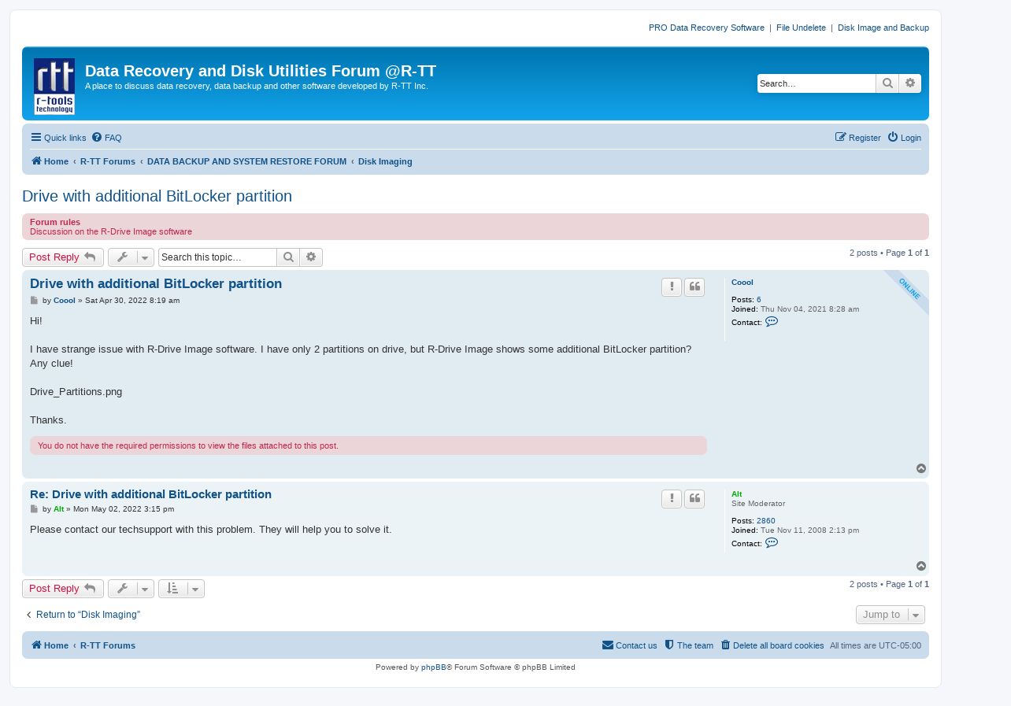Open Coool's profile from post sidebar

(743, 283)
